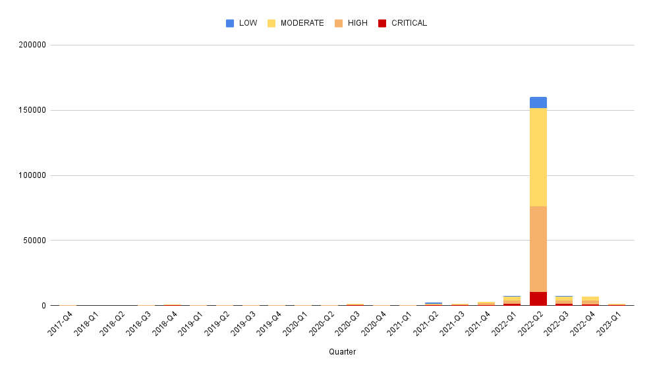Select the 2022-Q3 stacked bar
The image size is (653, 375).
click(x=564, y=301)
